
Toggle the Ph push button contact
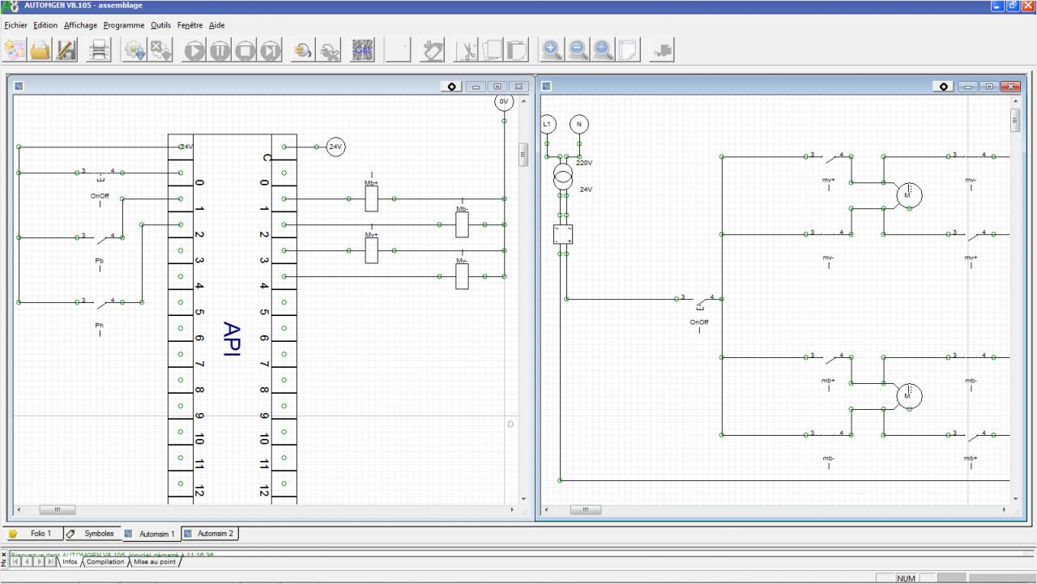tap(100, 303)
